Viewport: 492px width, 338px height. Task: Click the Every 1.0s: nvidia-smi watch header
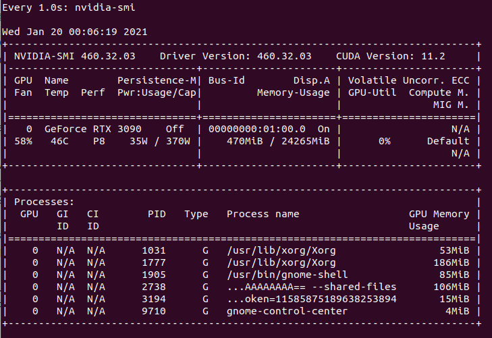click(69, 7)
